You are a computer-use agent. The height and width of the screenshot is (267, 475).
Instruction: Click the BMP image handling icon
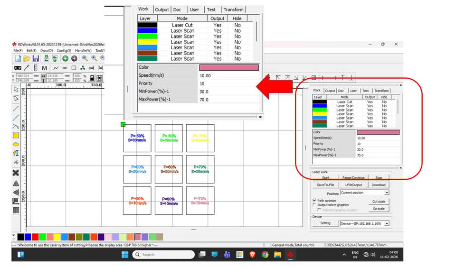tap(65, 68)
